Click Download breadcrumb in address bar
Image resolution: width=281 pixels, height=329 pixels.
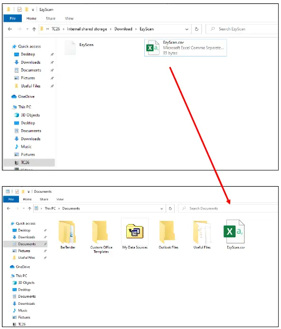pyautogui.click(x=123, y=29)
